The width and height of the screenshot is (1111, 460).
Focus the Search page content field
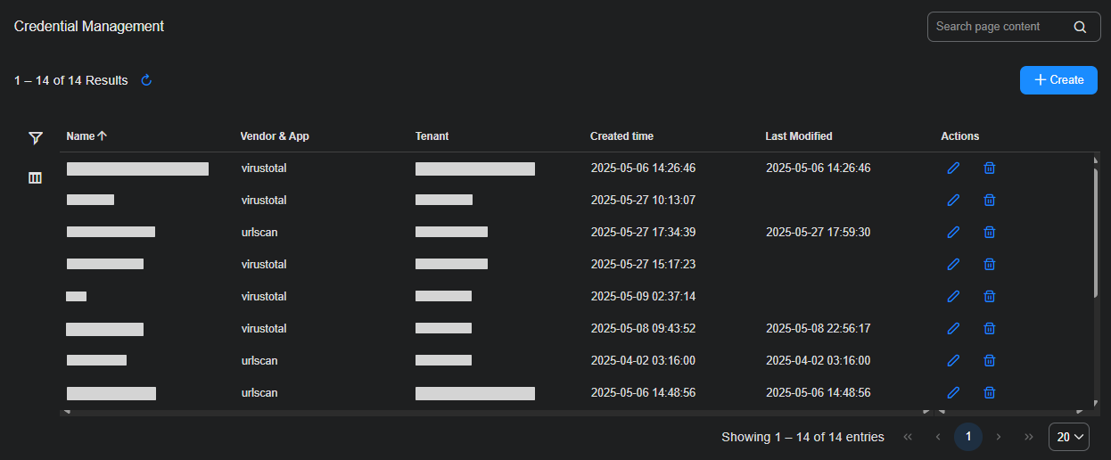[997, 27]
